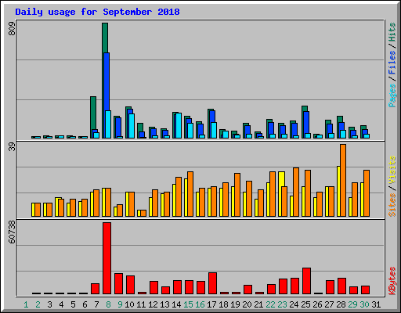Click day label 7 on the axis
Viewport: 401px width, 313px height.
pos(96,304)
